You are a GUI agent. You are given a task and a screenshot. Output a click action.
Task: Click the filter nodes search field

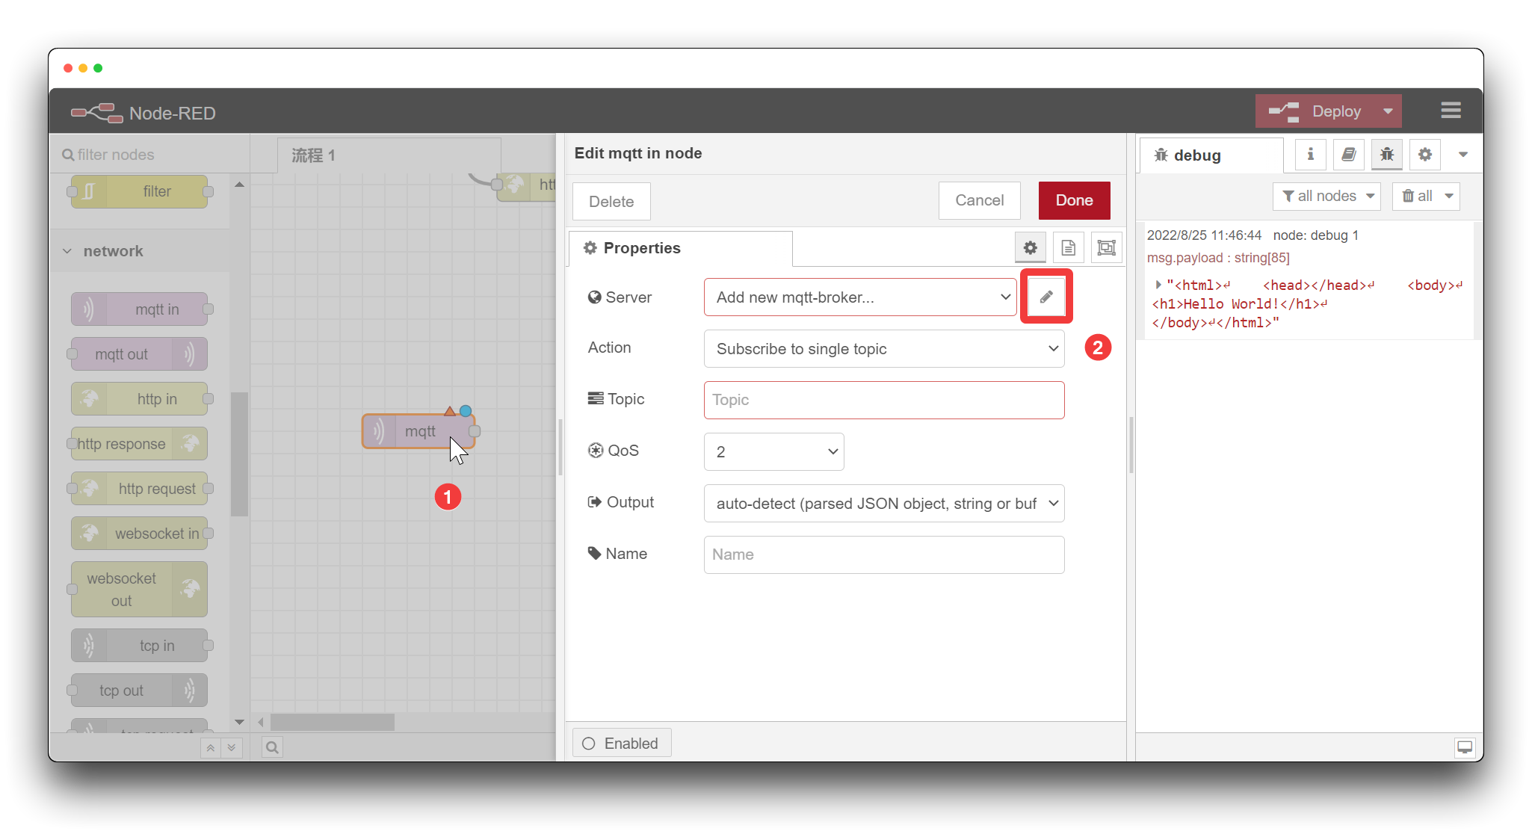149,155
